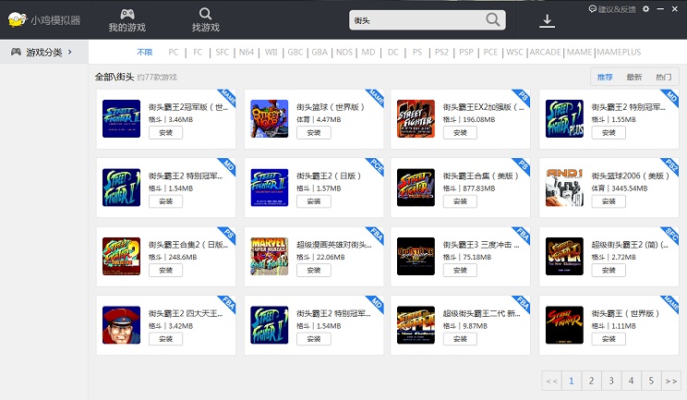
Task: Click the download manager arrow icon
Action: pos(548,20)
